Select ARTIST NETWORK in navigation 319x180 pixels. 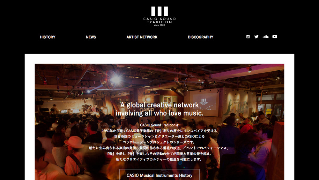[x=142, y=37]
